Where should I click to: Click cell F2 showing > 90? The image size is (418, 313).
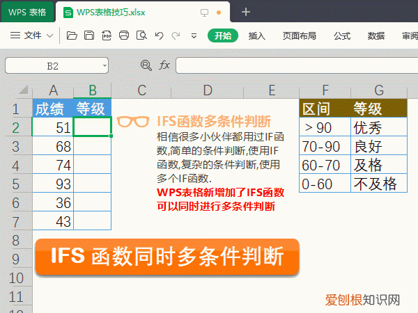click(x=325, y=127)
